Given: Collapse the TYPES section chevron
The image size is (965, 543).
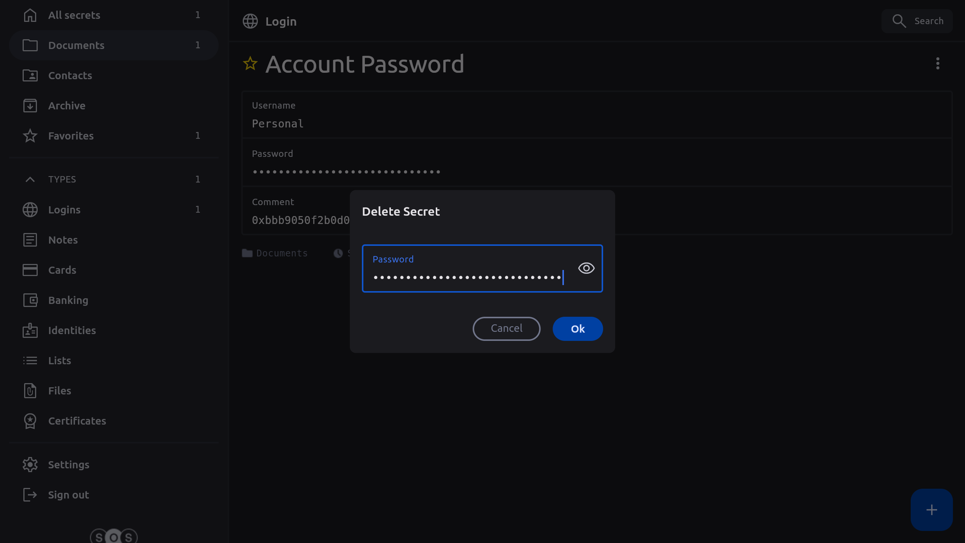Looking at the screenshot, I should pos(30,179).
